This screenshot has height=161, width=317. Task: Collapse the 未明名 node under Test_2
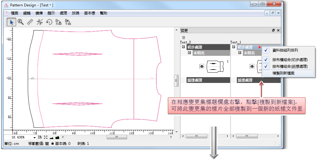coord(189,53)
